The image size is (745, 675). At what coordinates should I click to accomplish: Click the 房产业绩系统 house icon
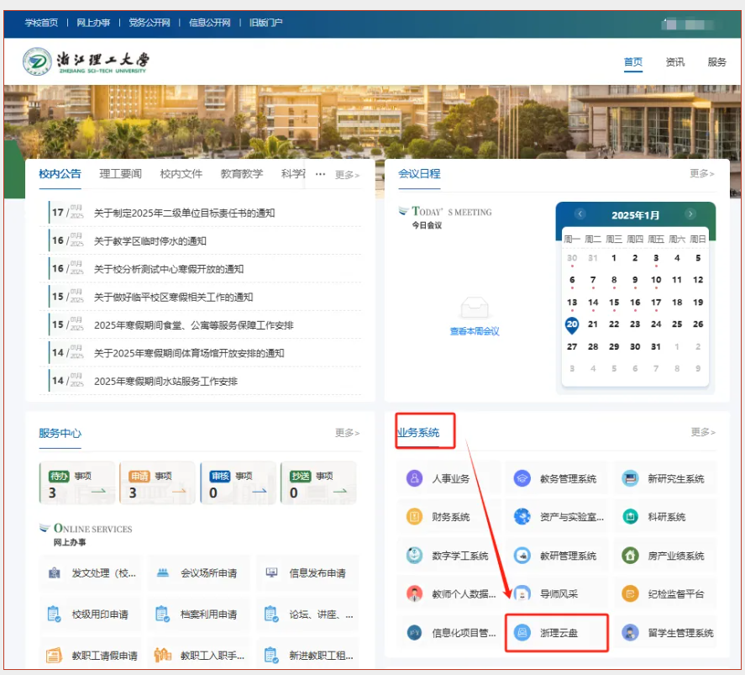click(631, 556)
